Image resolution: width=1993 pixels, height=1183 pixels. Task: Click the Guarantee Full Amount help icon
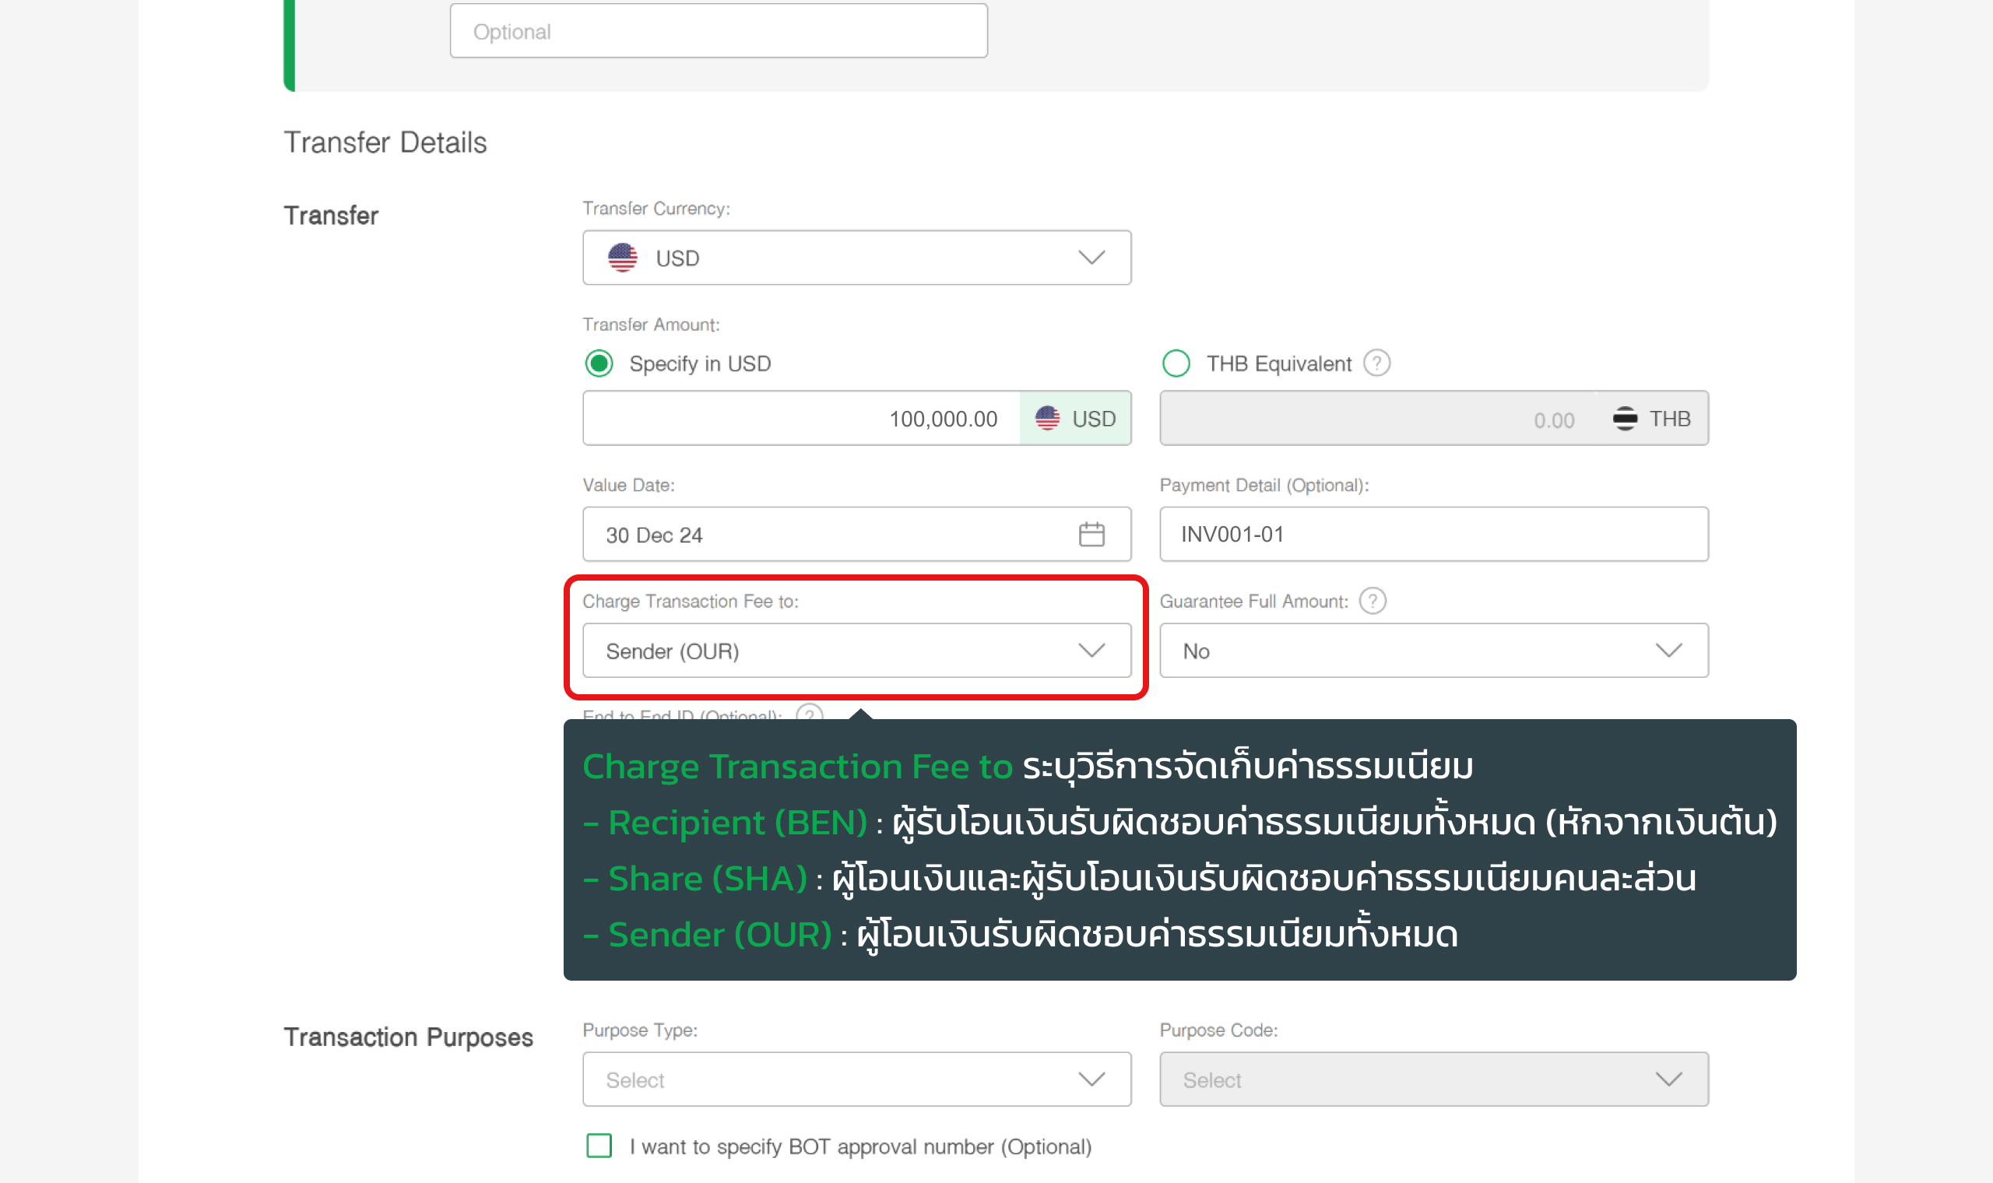1373,601
